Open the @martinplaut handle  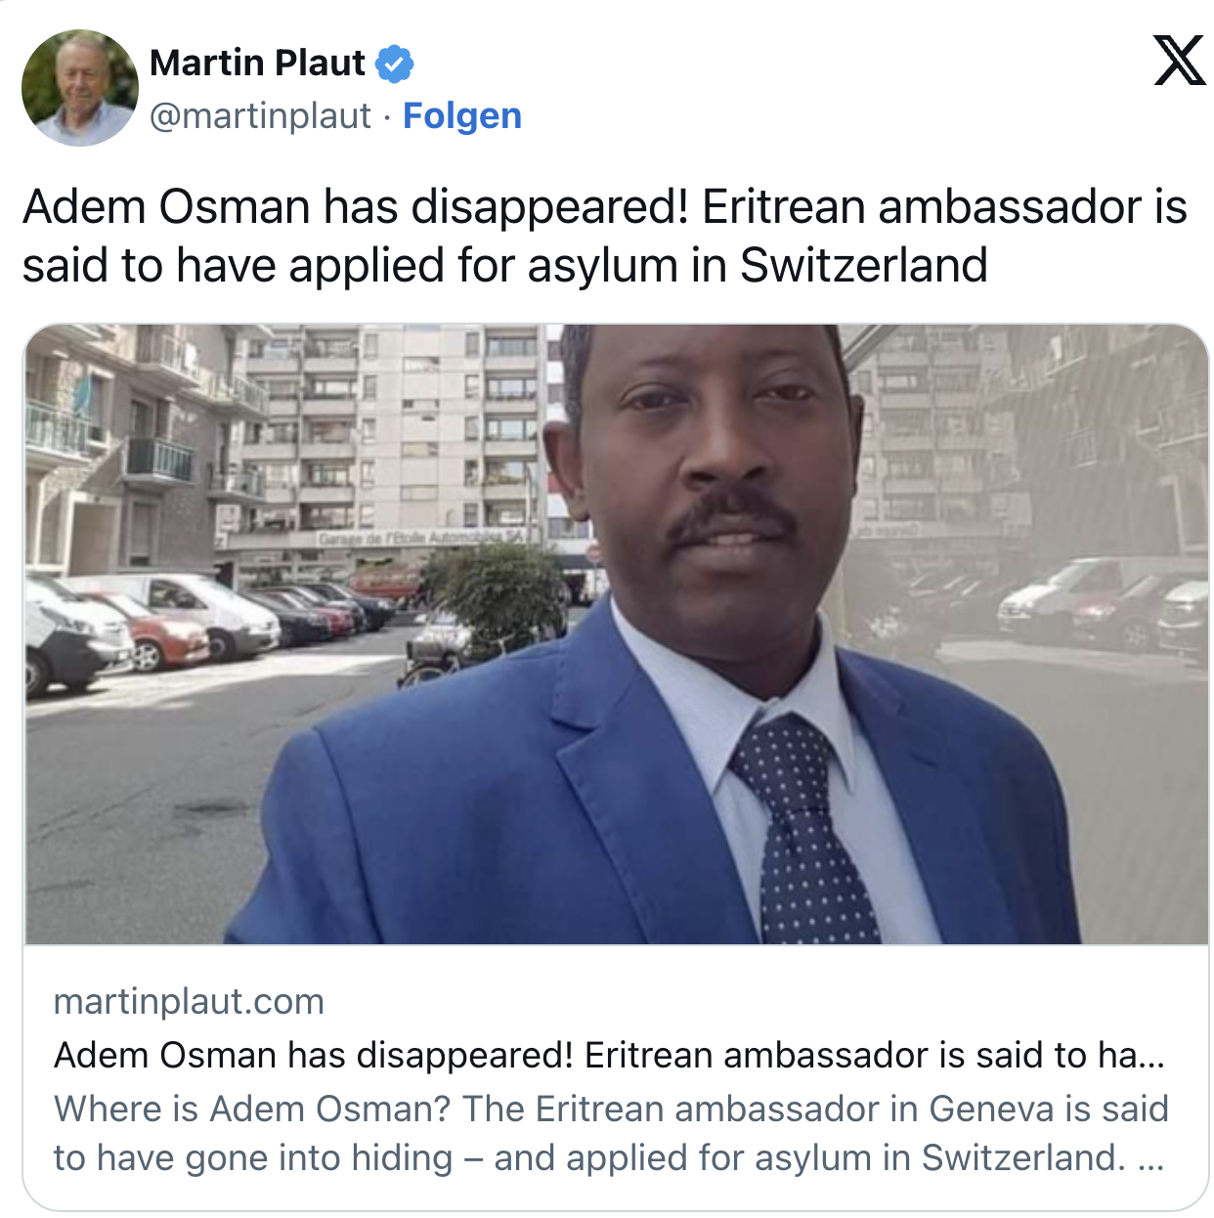click(x=260, y=115)
